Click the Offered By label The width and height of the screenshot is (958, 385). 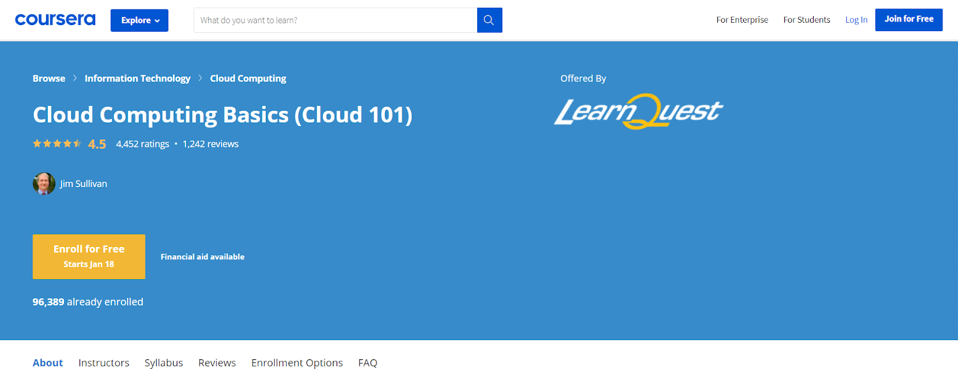click(583, 78)
